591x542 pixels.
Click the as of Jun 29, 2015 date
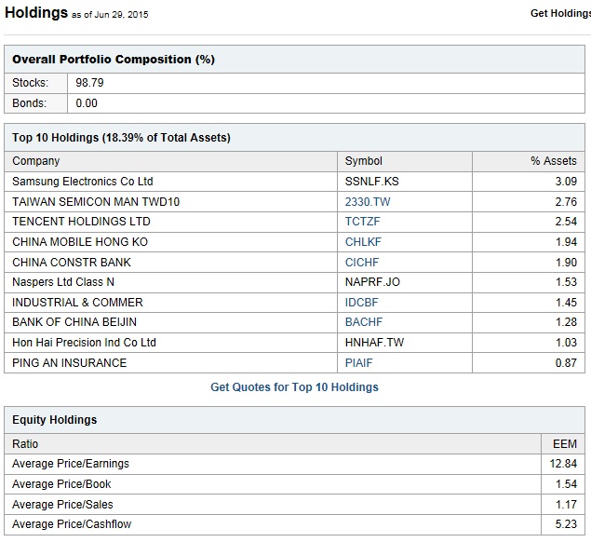click(x=110, y=15)
